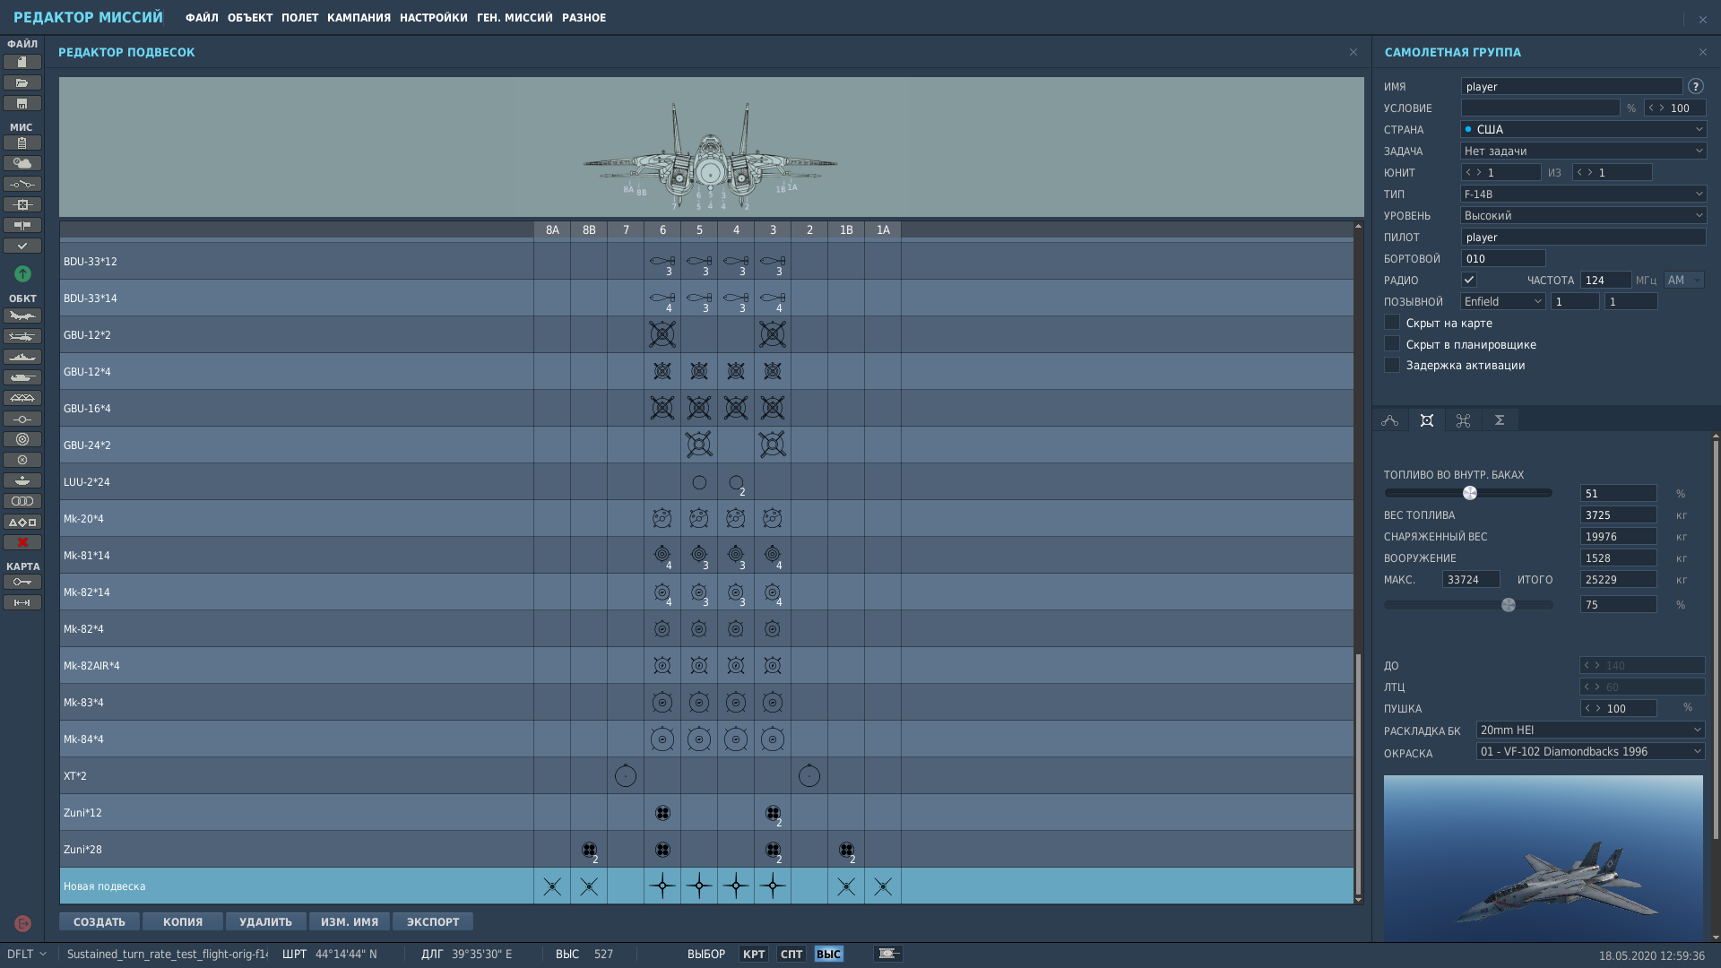
Task: Open the summary sigma tab
Action: click(x=1500, y=420)
